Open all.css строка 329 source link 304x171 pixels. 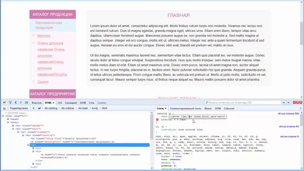288,114
